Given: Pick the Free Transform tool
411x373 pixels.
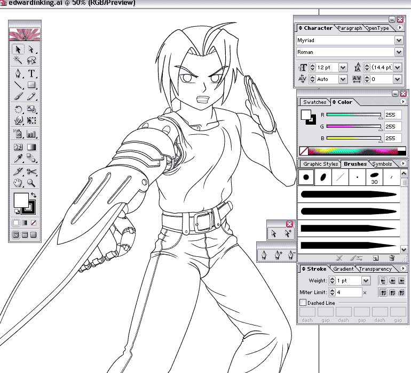Looking at the screenshot, I should pyautogui.click(x=31, y=120).
